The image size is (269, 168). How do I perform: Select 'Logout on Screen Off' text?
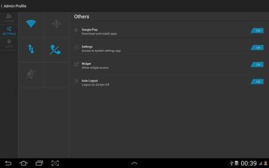tap(95, 85)
